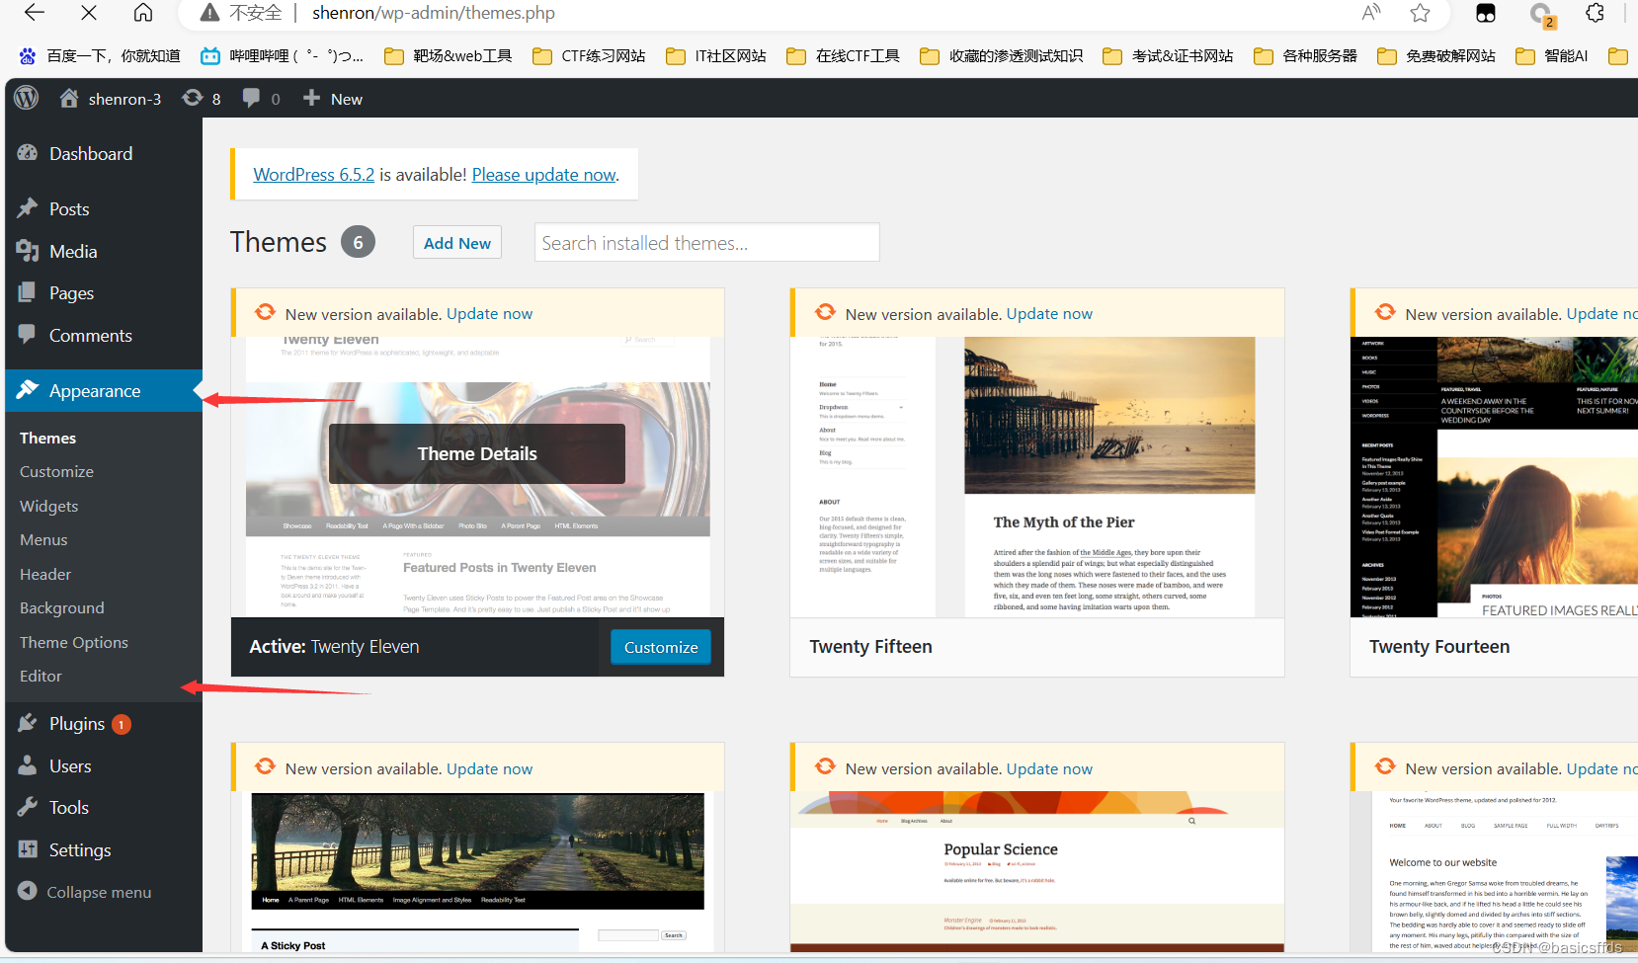Open the Posts menu
Image resolution: width=1638 pixels, height=963 pixels.
[x=104, y=209]
